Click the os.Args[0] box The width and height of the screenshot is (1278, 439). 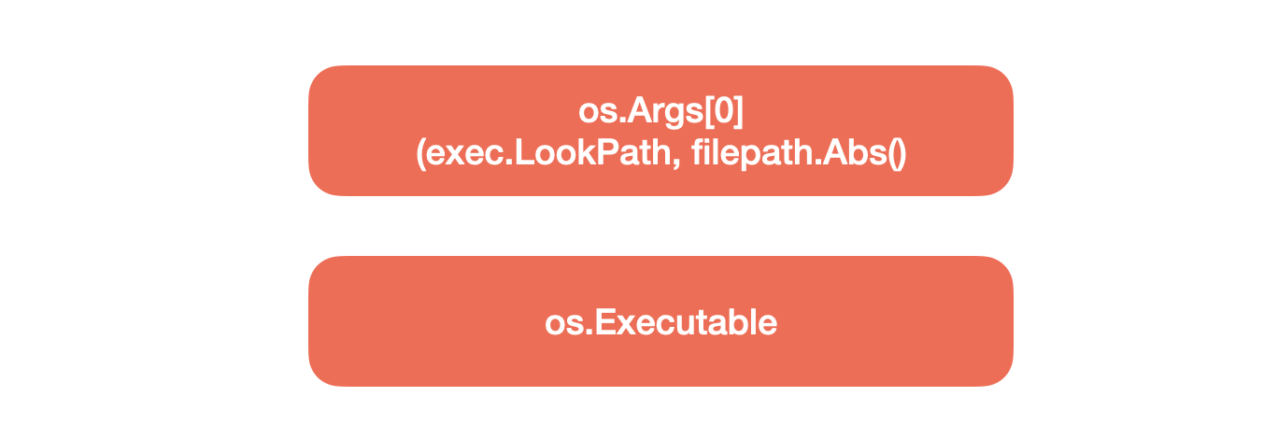point(660,131)
